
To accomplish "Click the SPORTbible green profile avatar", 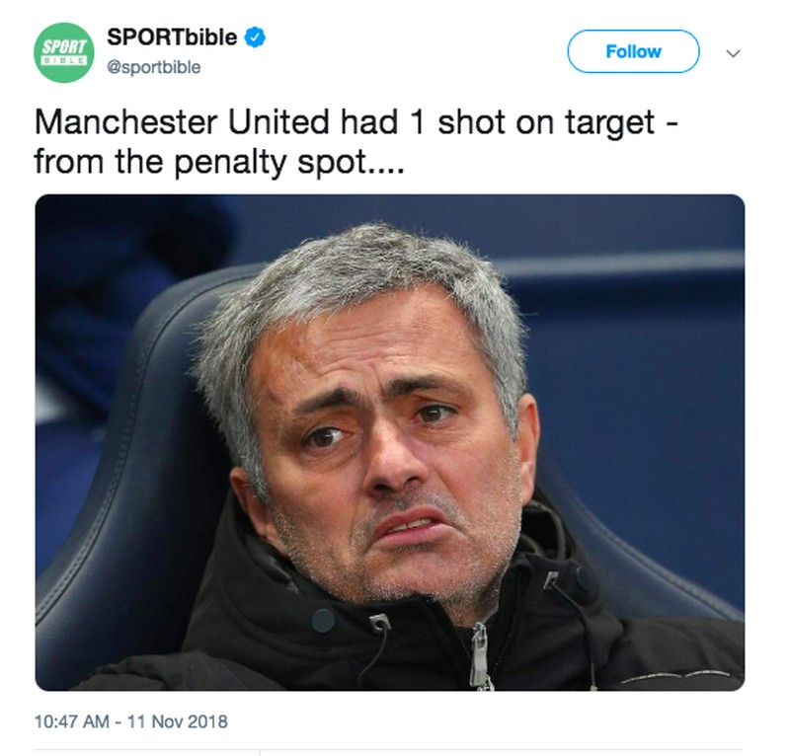I will pyautogui.click(x=65, y=51).
